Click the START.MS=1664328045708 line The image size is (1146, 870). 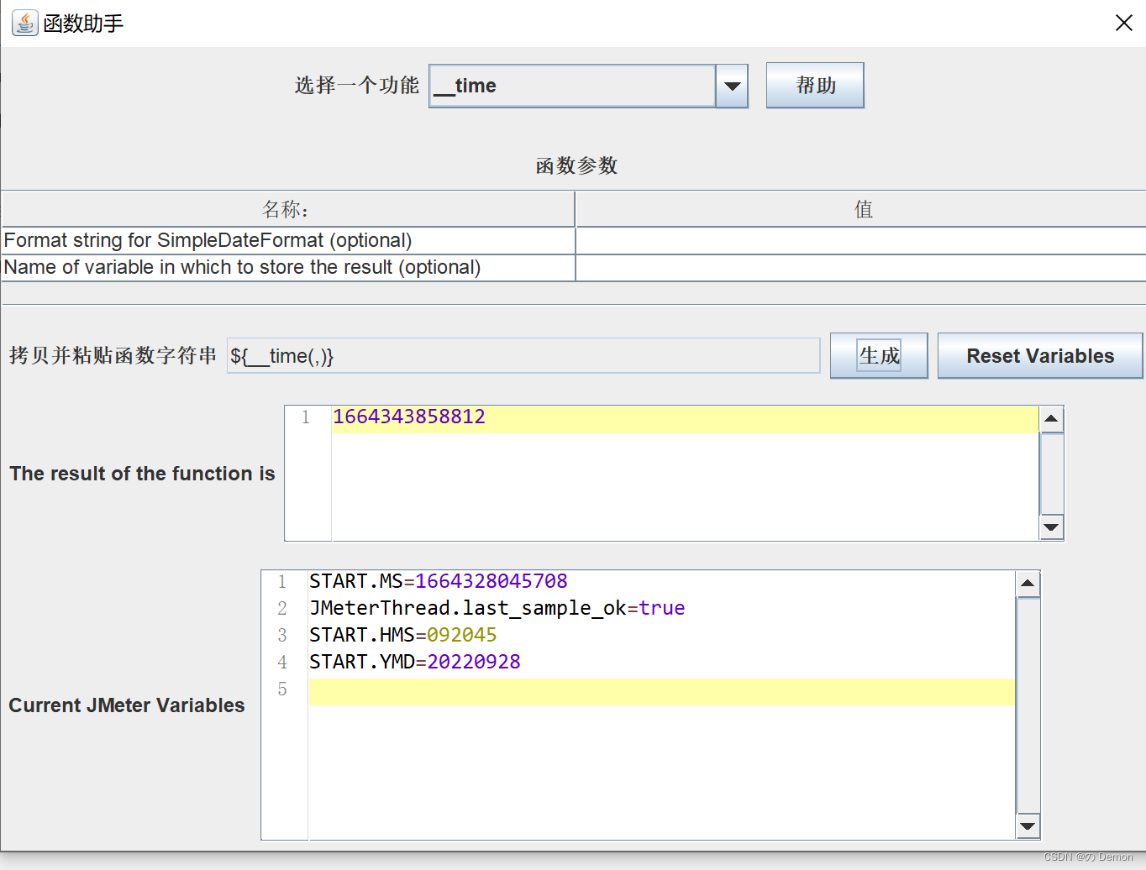point(439,581)
